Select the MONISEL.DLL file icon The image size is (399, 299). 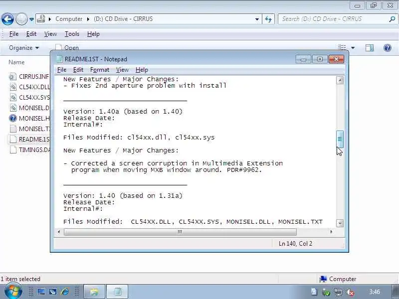13,108
